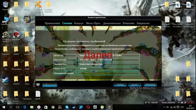Open Skype from taskbar
This screenshot has height=110, width=196.
67,107
